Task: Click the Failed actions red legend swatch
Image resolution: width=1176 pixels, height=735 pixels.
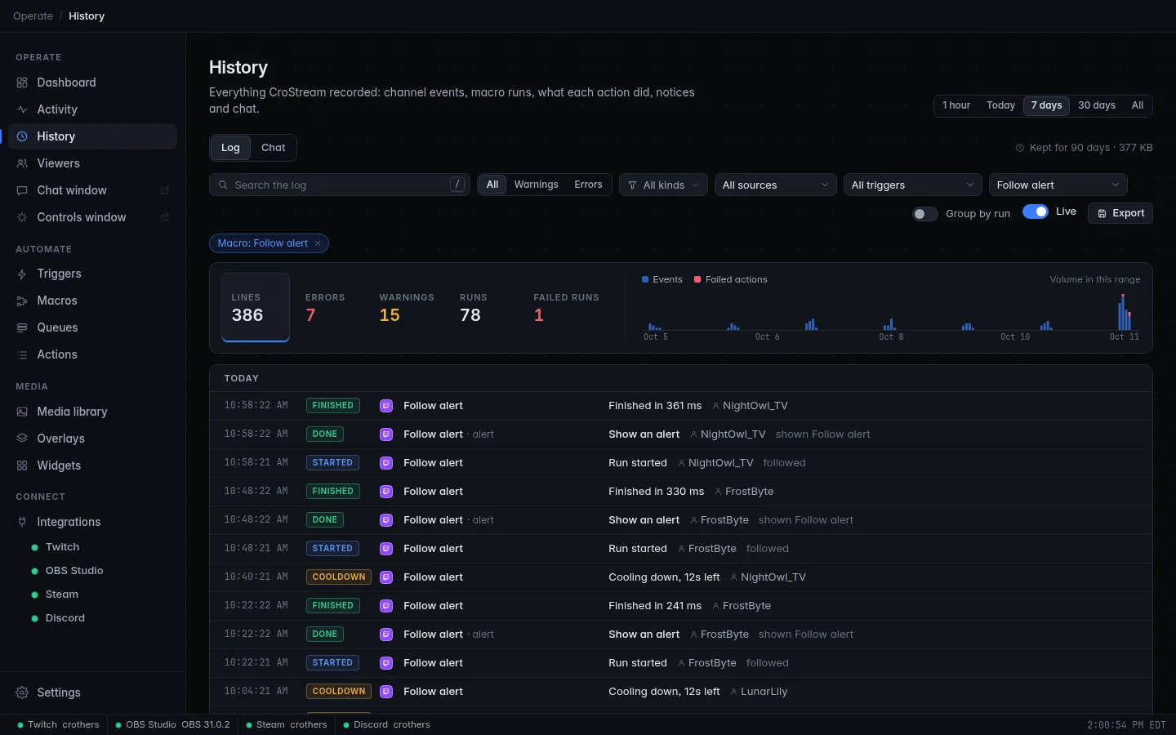Action: tap(697, 279)
